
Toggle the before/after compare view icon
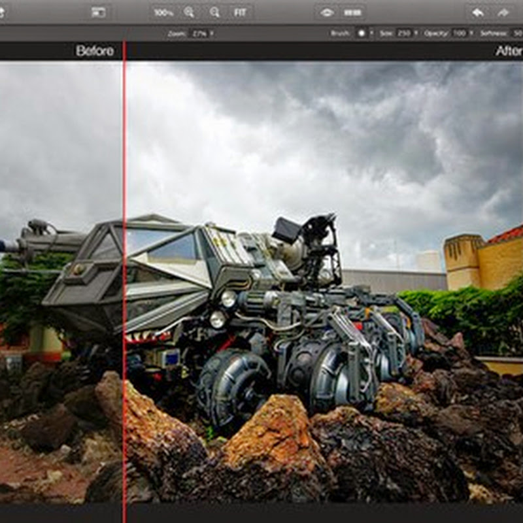pos(352,12)
